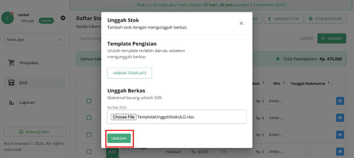The width and height of the screenshot is (354, 158).
Task: Click the Penjualan shopping cart icon
Action: [11, 63]
